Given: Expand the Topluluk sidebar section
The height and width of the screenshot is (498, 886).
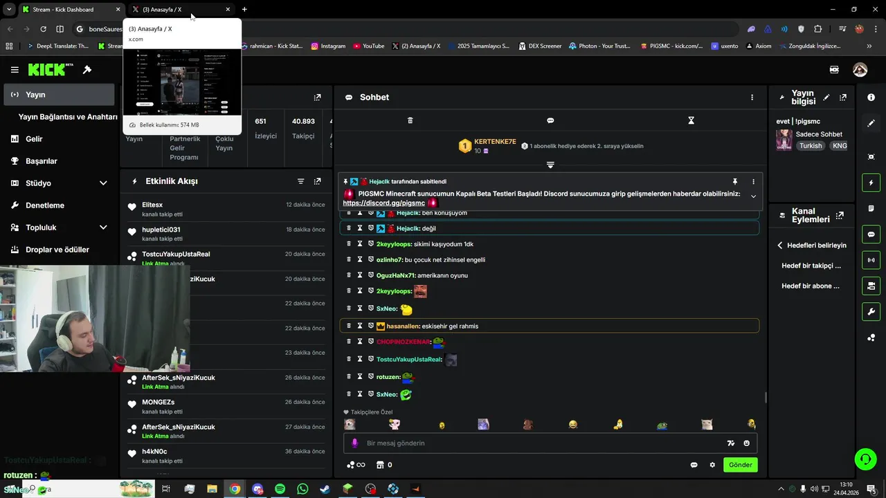Looking at the screenshot, I should coord(103,228).
